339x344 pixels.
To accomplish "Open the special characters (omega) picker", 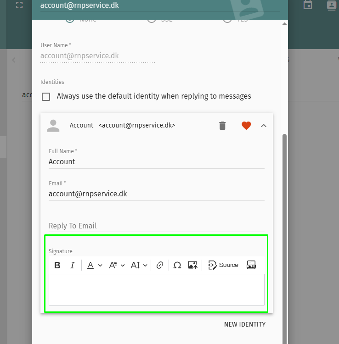I will coord(177,265).
